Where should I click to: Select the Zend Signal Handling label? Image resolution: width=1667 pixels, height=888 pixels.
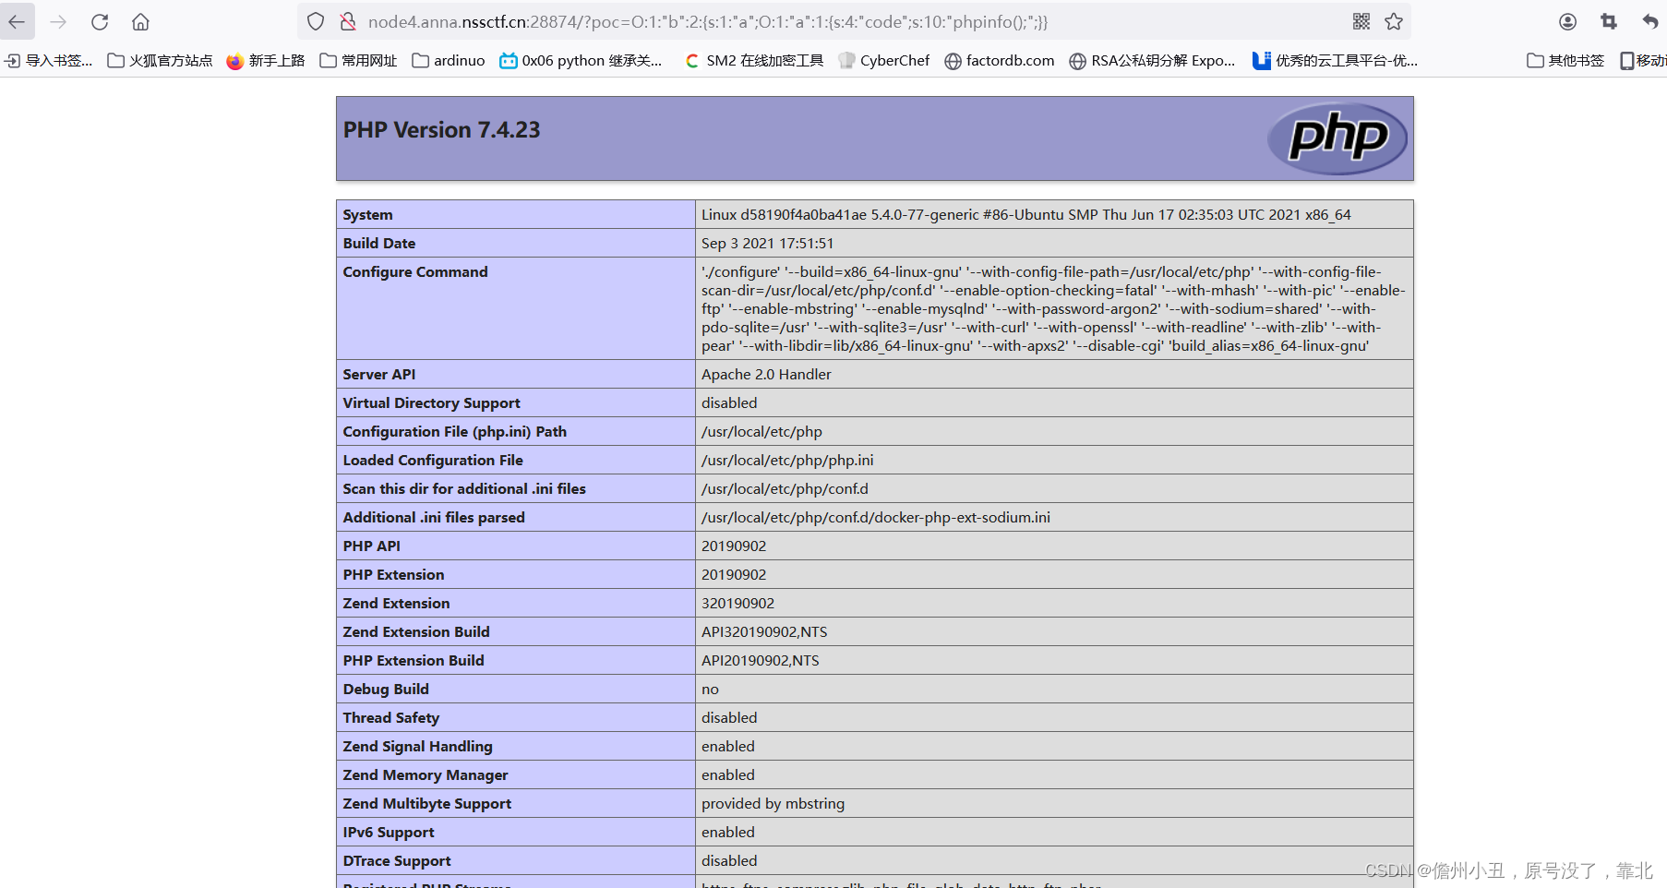point(417,746)
